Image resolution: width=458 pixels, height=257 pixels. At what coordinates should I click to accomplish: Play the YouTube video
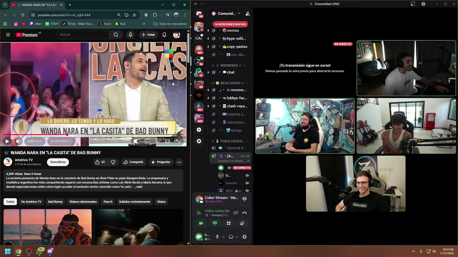7,141
